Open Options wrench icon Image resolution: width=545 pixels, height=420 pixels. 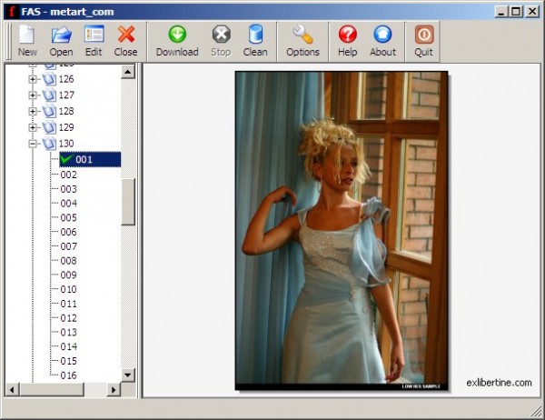pos(302,35)
